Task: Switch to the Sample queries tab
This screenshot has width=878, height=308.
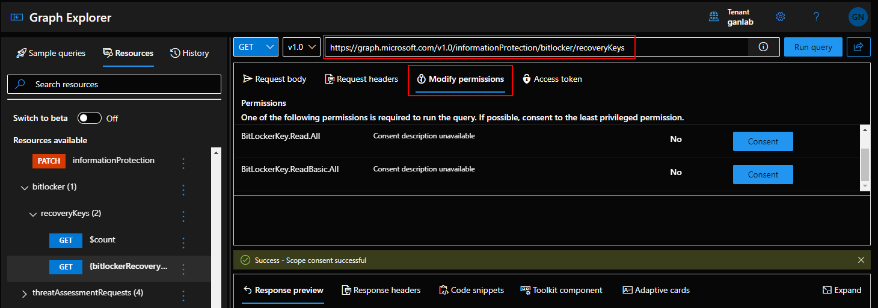Action: [x=51, y=53]
